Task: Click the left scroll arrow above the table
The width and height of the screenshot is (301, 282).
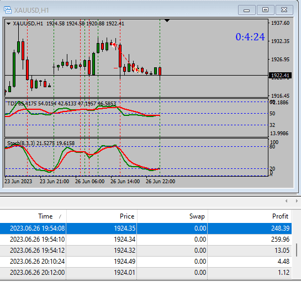Action: point(287,201)
